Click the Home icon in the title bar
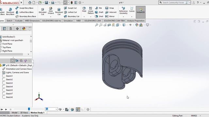 tap(30, 3)
